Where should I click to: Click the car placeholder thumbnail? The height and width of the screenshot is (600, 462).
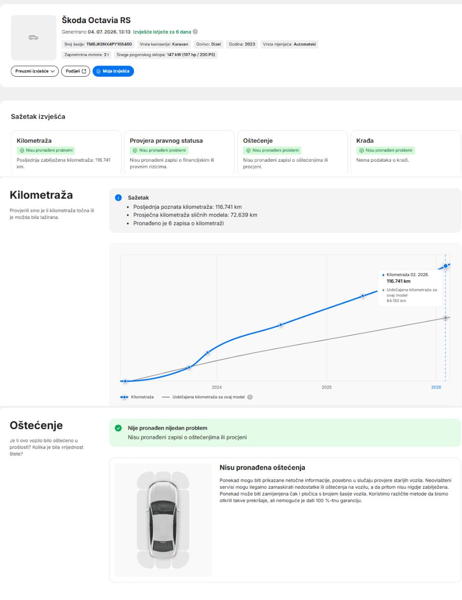[x=33, y=37]
